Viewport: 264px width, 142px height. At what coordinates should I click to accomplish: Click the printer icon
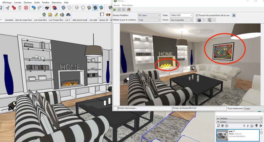click(47, 8)
